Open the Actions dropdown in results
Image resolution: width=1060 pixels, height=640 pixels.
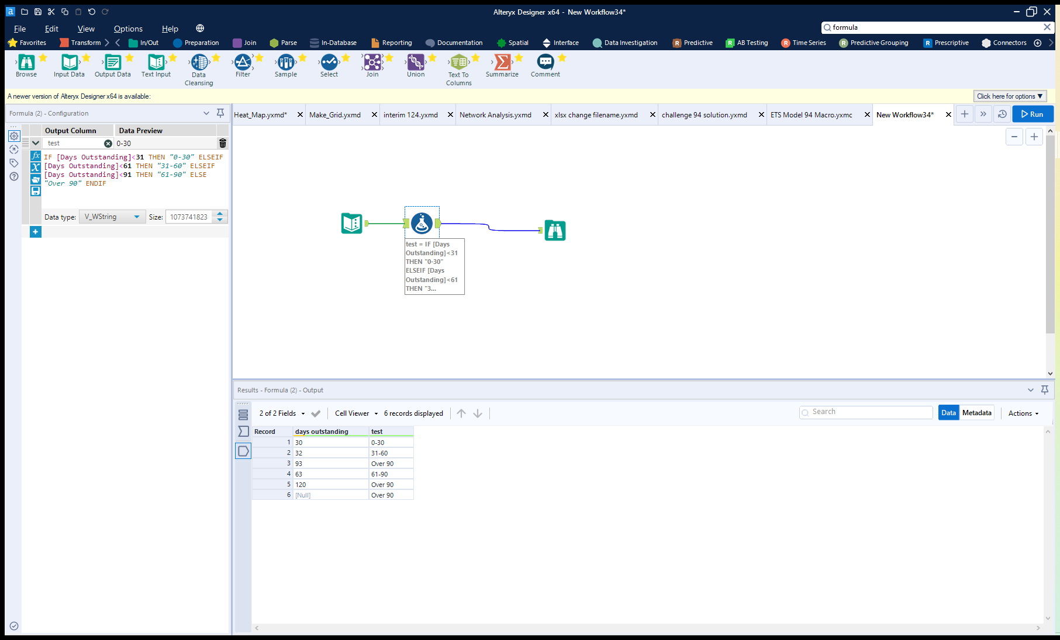pyautogui.click(x=1023, y=413)
